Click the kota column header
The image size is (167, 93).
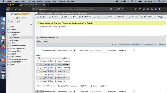pyautogui.click(x=64, y=58)
